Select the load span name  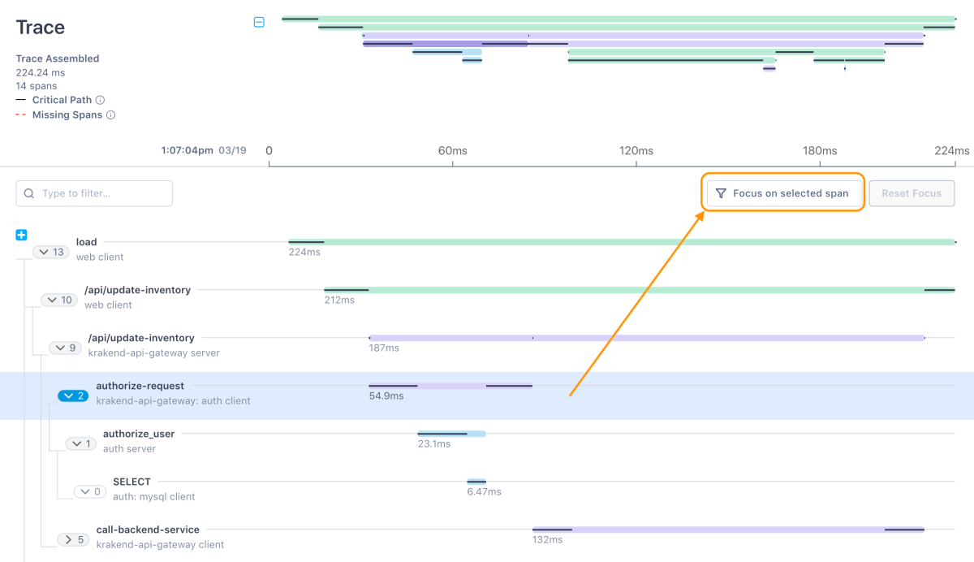(86, 242)
